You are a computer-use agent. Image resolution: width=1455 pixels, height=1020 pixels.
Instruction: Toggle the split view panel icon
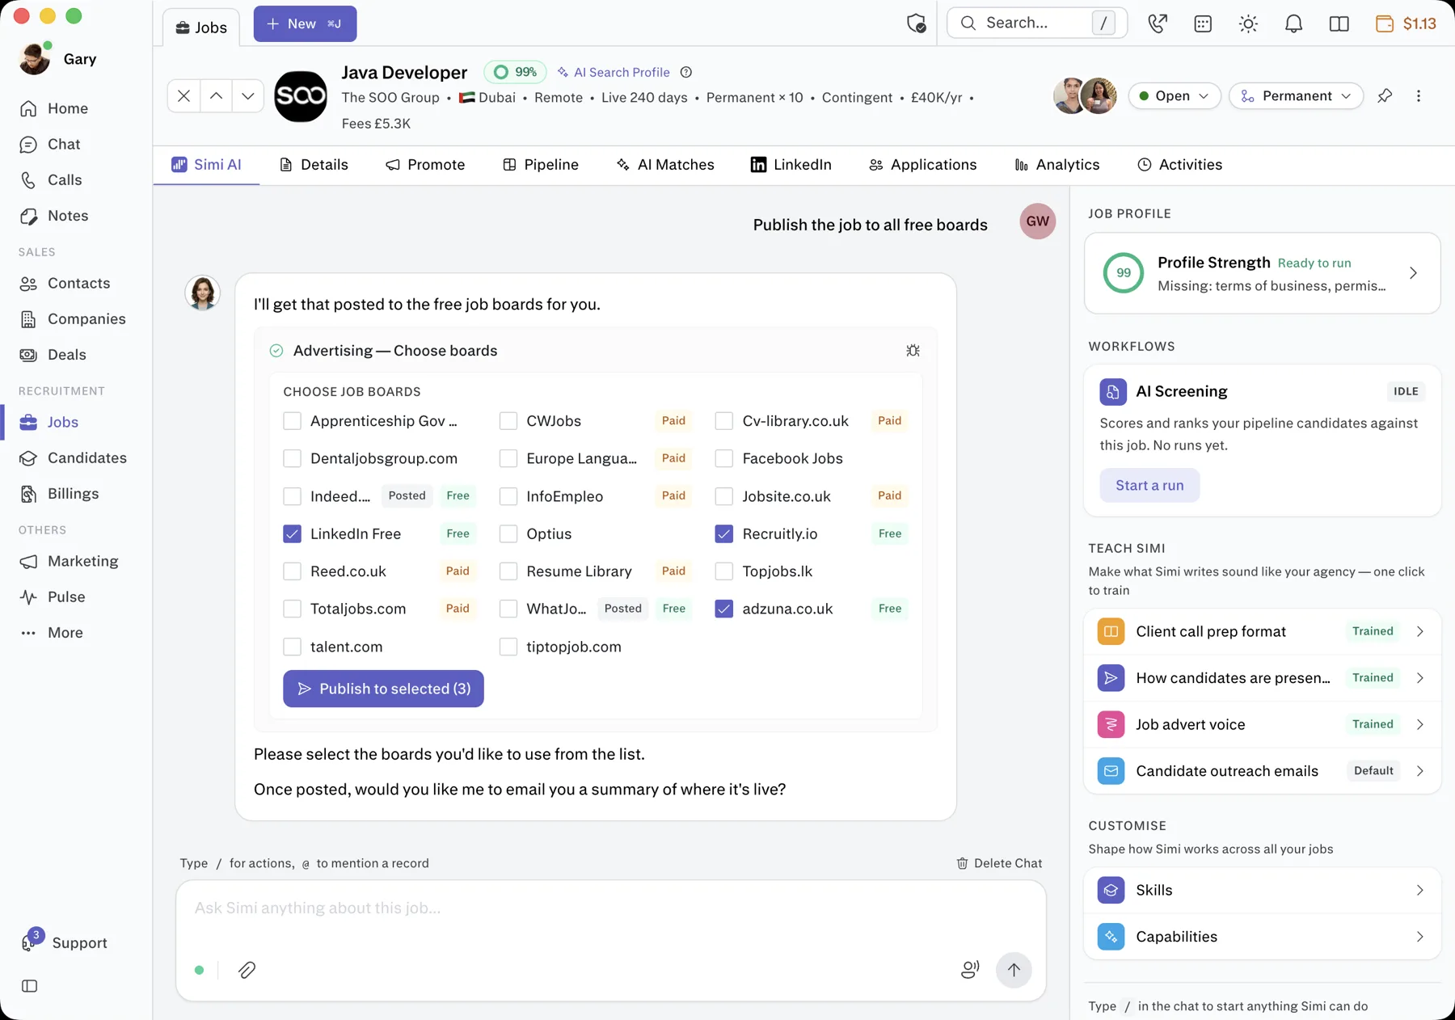click(x=1339, y=23)
